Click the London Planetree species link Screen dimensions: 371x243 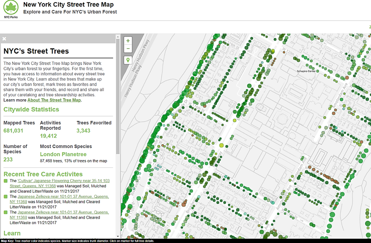(x=63, y=154)
